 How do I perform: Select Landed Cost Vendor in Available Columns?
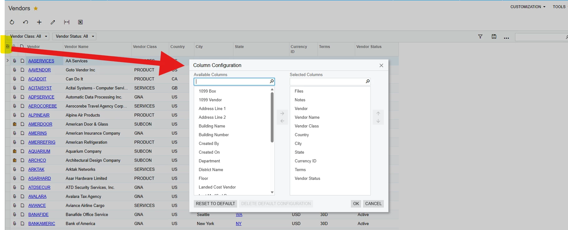pos(217,187)
